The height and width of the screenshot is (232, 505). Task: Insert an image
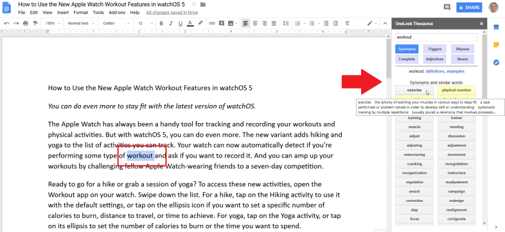(x=231, y=23)
